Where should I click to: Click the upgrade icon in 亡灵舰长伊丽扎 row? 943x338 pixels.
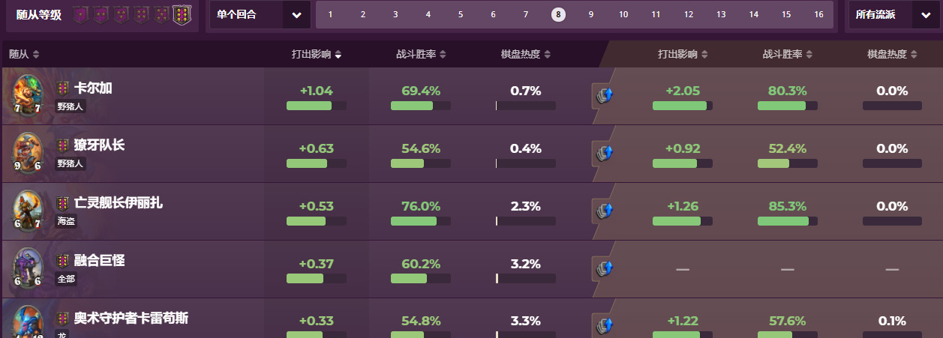pyautogui.click(x=605, y=211)
